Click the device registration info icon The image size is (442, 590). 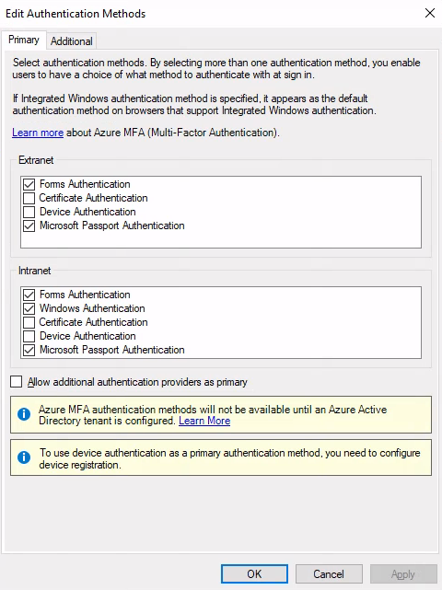pyautogui.click(x=24, y=457)
